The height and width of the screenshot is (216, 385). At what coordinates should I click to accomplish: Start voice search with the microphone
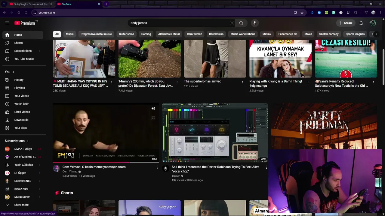click(x=255, y=23)
